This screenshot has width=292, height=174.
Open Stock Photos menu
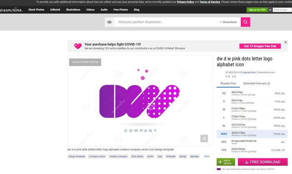click(x=36, y=10)
